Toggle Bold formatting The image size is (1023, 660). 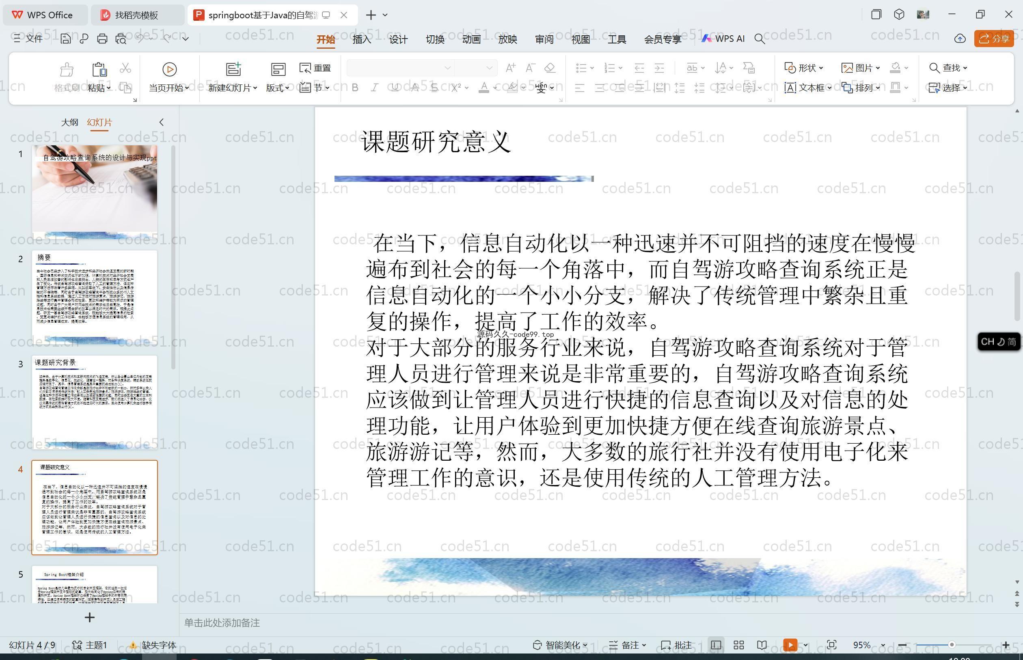point(355,88)
